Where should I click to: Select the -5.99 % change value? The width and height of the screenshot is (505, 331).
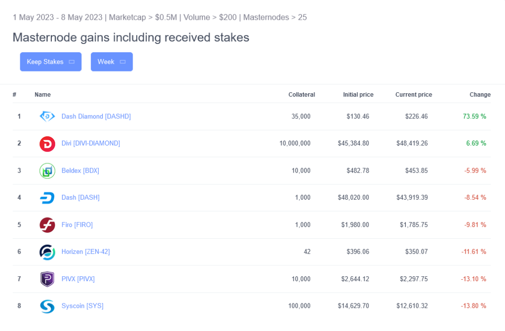[475, 171]
